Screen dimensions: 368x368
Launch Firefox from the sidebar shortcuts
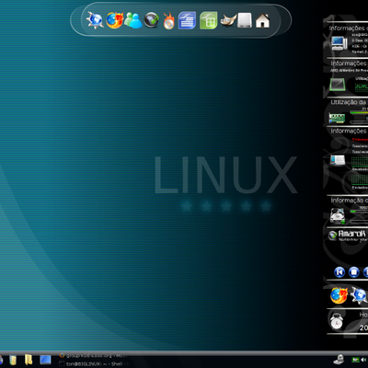[339, 295]
